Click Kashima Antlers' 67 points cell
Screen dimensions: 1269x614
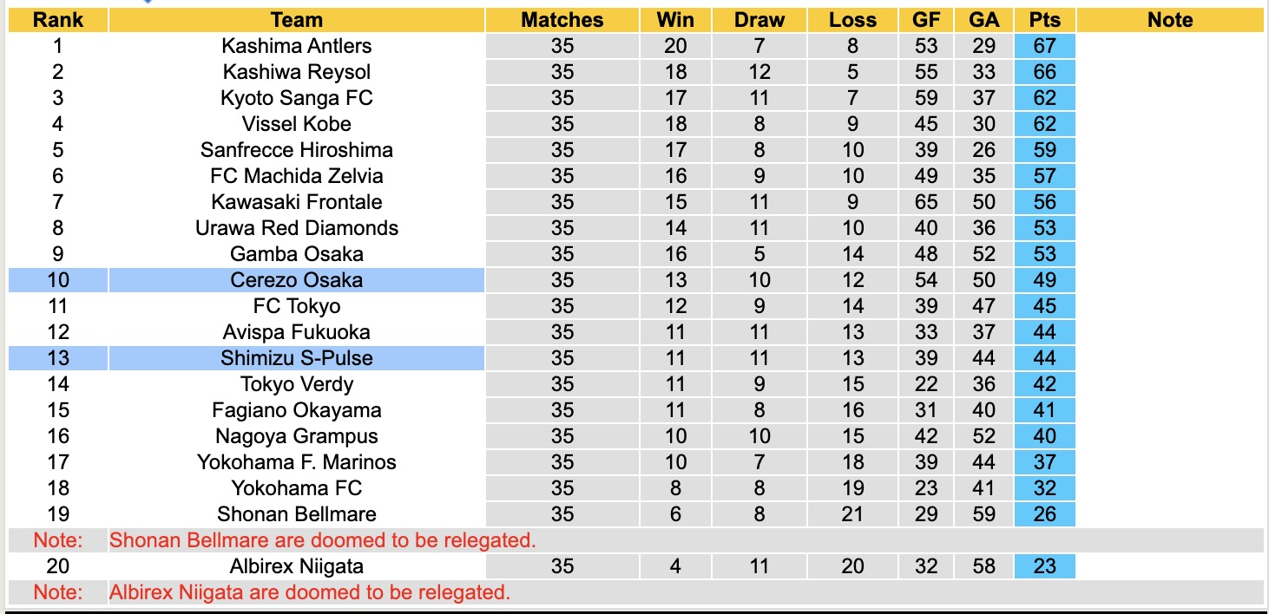1044,46
